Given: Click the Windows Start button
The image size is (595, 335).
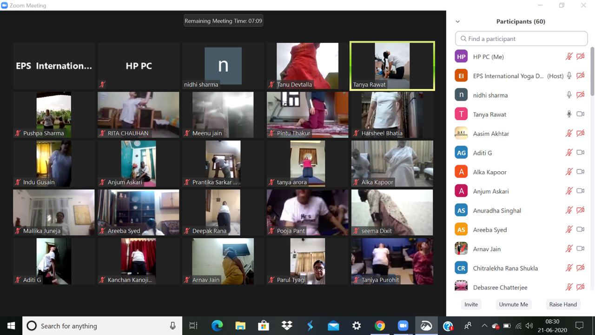Looking at the screenshot, I should coord(11,326).
